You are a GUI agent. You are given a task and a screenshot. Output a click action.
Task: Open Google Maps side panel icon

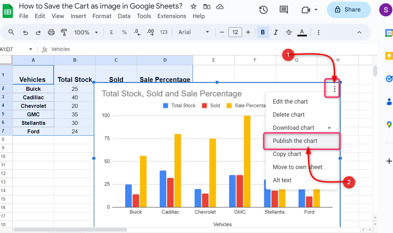point(389,125)
